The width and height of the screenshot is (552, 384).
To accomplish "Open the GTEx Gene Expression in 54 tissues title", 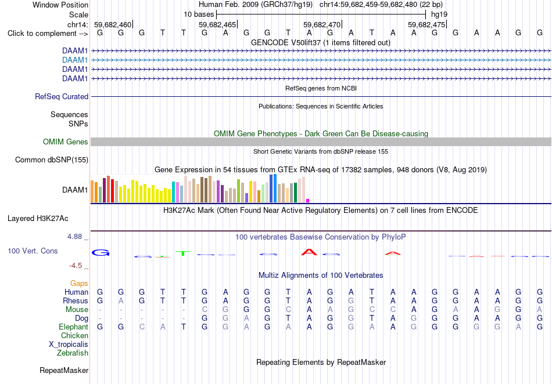I will (321, 170).
